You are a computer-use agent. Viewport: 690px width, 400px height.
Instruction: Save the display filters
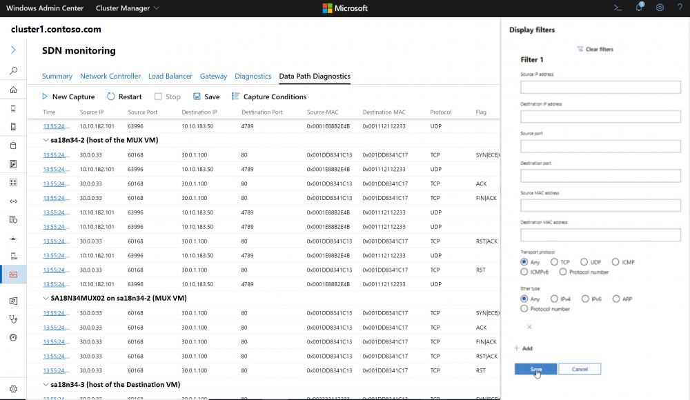(x=535, y=369)
